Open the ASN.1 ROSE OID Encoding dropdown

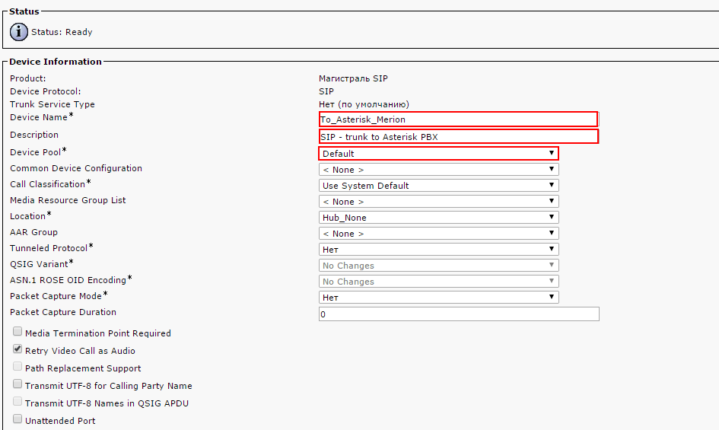pos(438,282)
